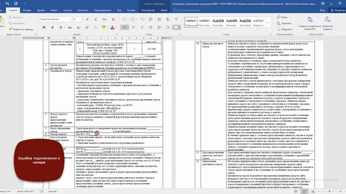Open the Acrobat ribbon tab

[x=131, y=10]
